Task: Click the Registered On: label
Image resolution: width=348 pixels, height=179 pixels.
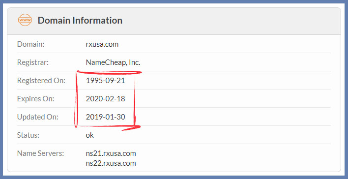Action: (41, 80)
